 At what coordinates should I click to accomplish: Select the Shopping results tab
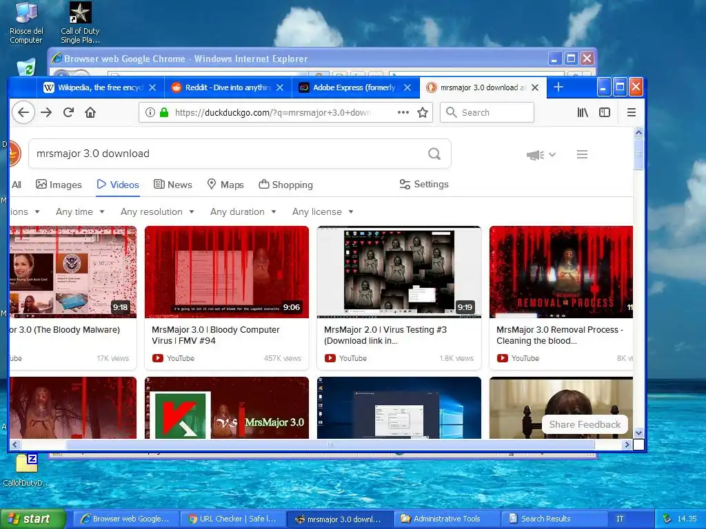coord(286,185)
